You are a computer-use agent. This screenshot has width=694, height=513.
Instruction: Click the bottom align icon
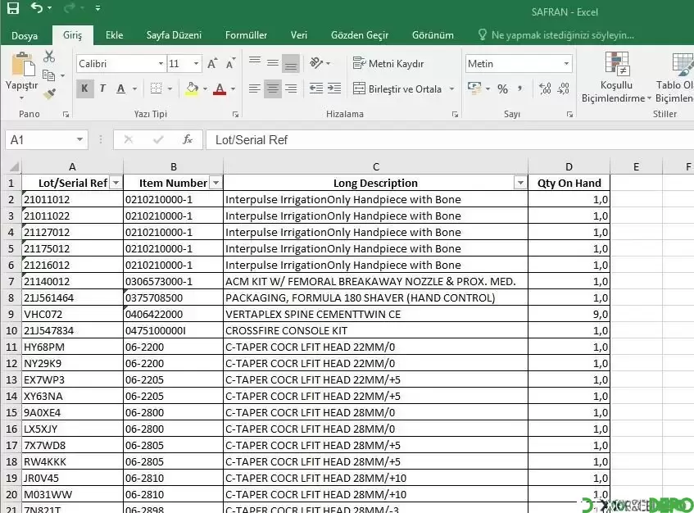pos(291,64)
